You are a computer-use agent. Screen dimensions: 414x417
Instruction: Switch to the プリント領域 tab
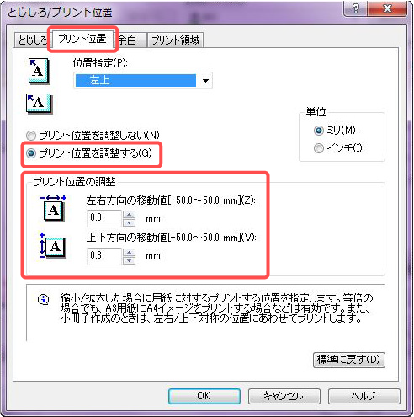pyautogui.click(x=176, y=40)
